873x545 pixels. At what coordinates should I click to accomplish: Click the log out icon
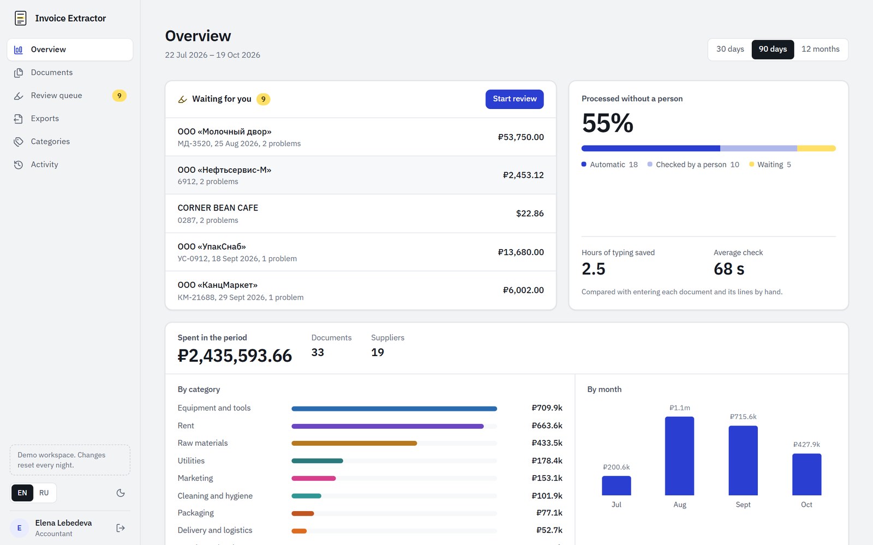[121, 528]
